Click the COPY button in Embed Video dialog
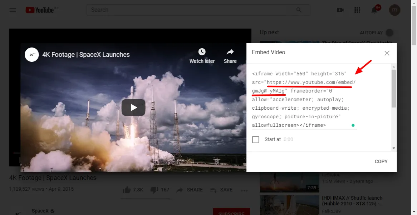417x215 pixels. click(381, 161)
